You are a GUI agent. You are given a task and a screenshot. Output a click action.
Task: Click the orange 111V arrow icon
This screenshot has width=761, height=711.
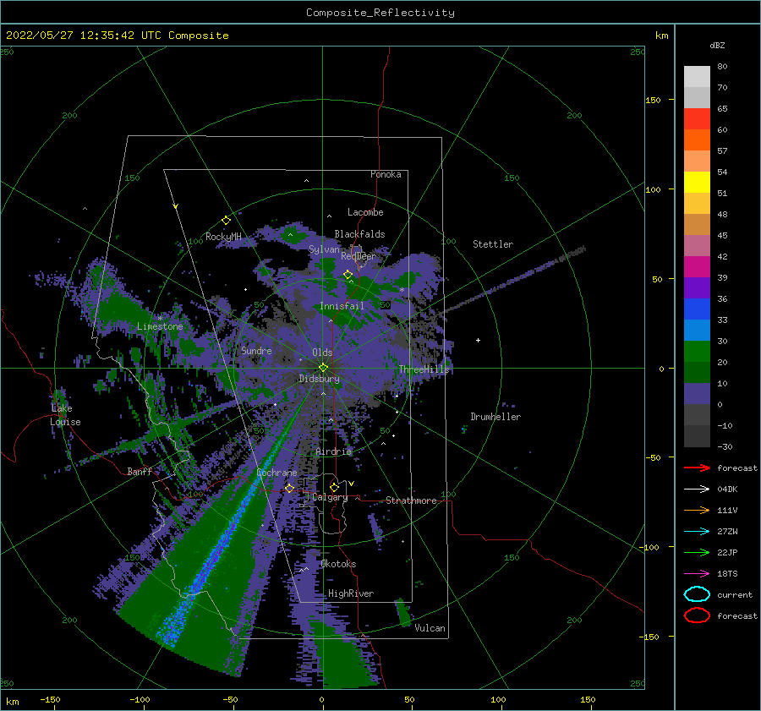tap(697, 510)
